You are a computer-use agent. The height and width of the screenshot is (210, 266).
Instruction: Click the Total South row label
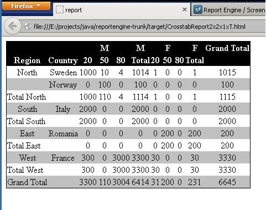point(26,121)
